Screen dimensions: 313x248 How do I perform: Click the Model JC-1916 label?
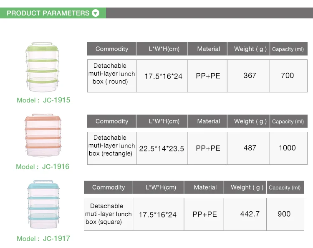tap(43, 166)
